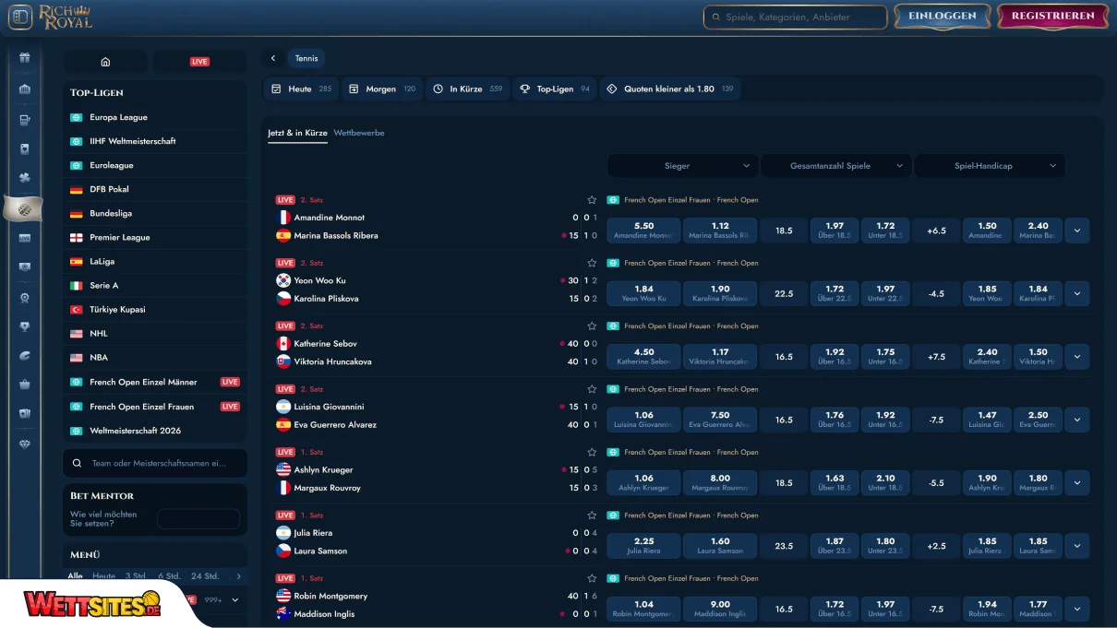Click the magnifier icon in team search
Viewport: 1117px width, 628px height.
coord(78,464)
